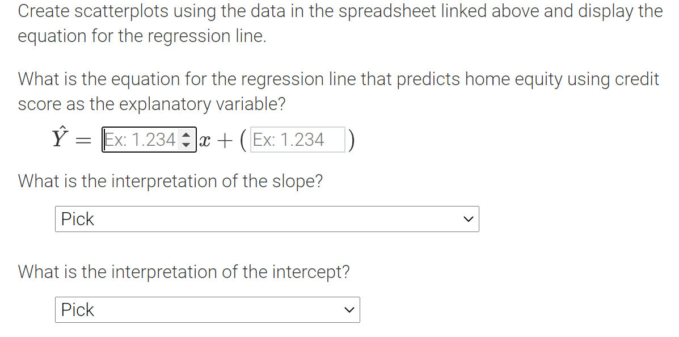679x337 pixels.
Task: Open the Pick dropdown for slope interpretation
Action: (267, 219)
